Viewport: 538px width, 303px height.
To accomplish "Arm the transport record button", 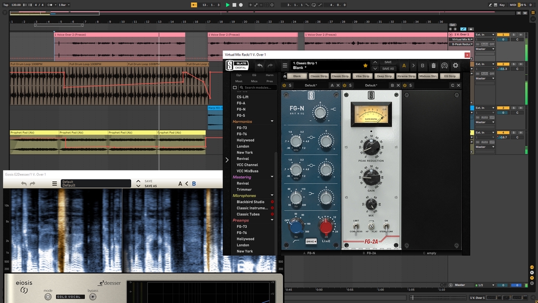I will point(241,5).
